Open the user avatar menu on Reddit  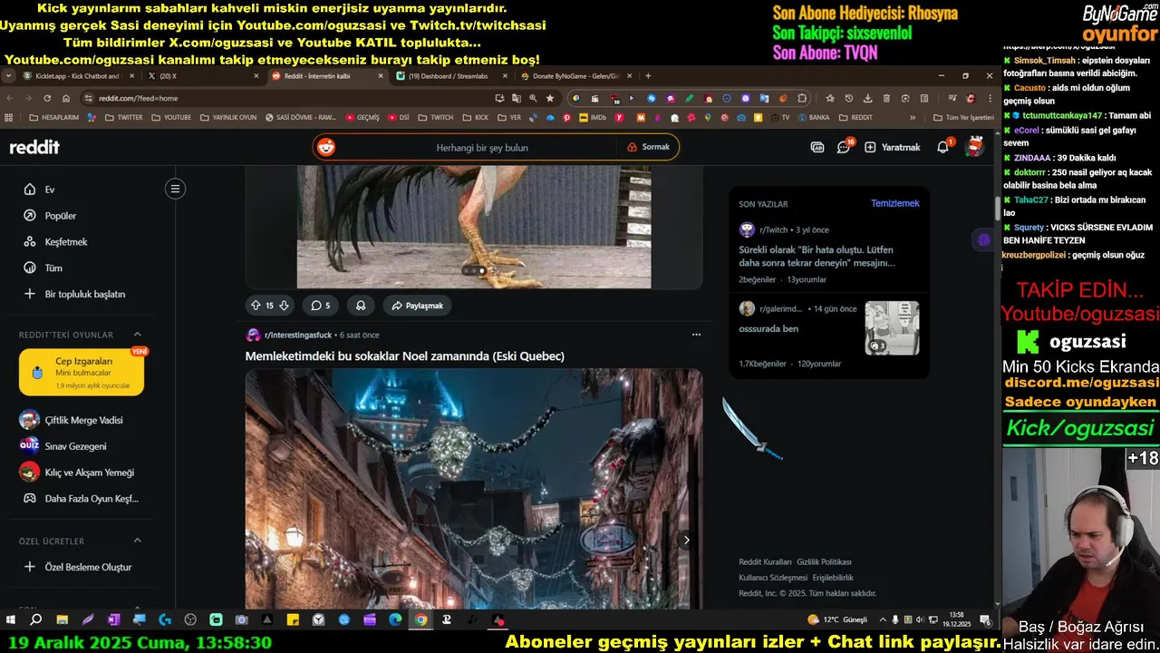click(975, 147)
